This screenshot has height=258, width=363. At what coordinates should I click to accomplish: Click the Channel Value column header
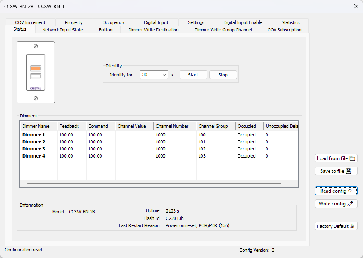pos(135,126)
